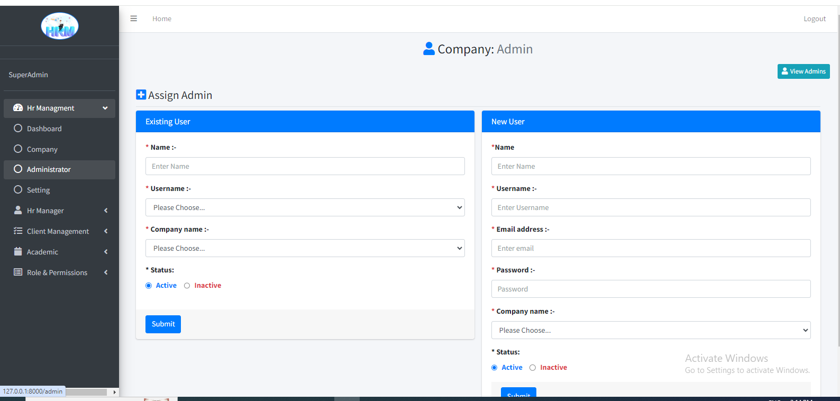Click the circle icon beside Administrator
This screenshot has height=401, width=840.
coord(18,169)
